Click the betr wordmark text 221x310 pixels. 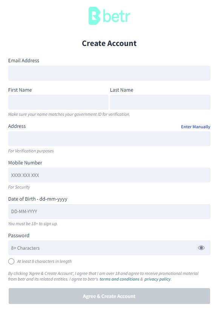(117, 16)
